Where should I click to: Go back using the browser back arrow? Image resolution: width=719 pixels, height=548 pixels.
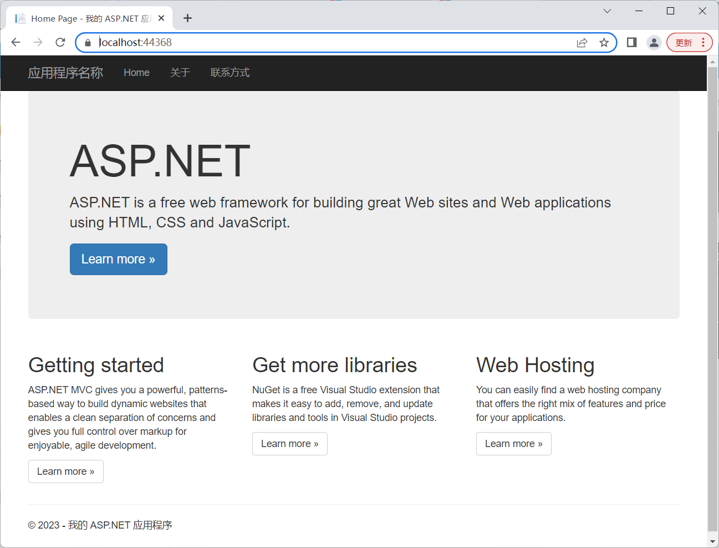[16, 42]
